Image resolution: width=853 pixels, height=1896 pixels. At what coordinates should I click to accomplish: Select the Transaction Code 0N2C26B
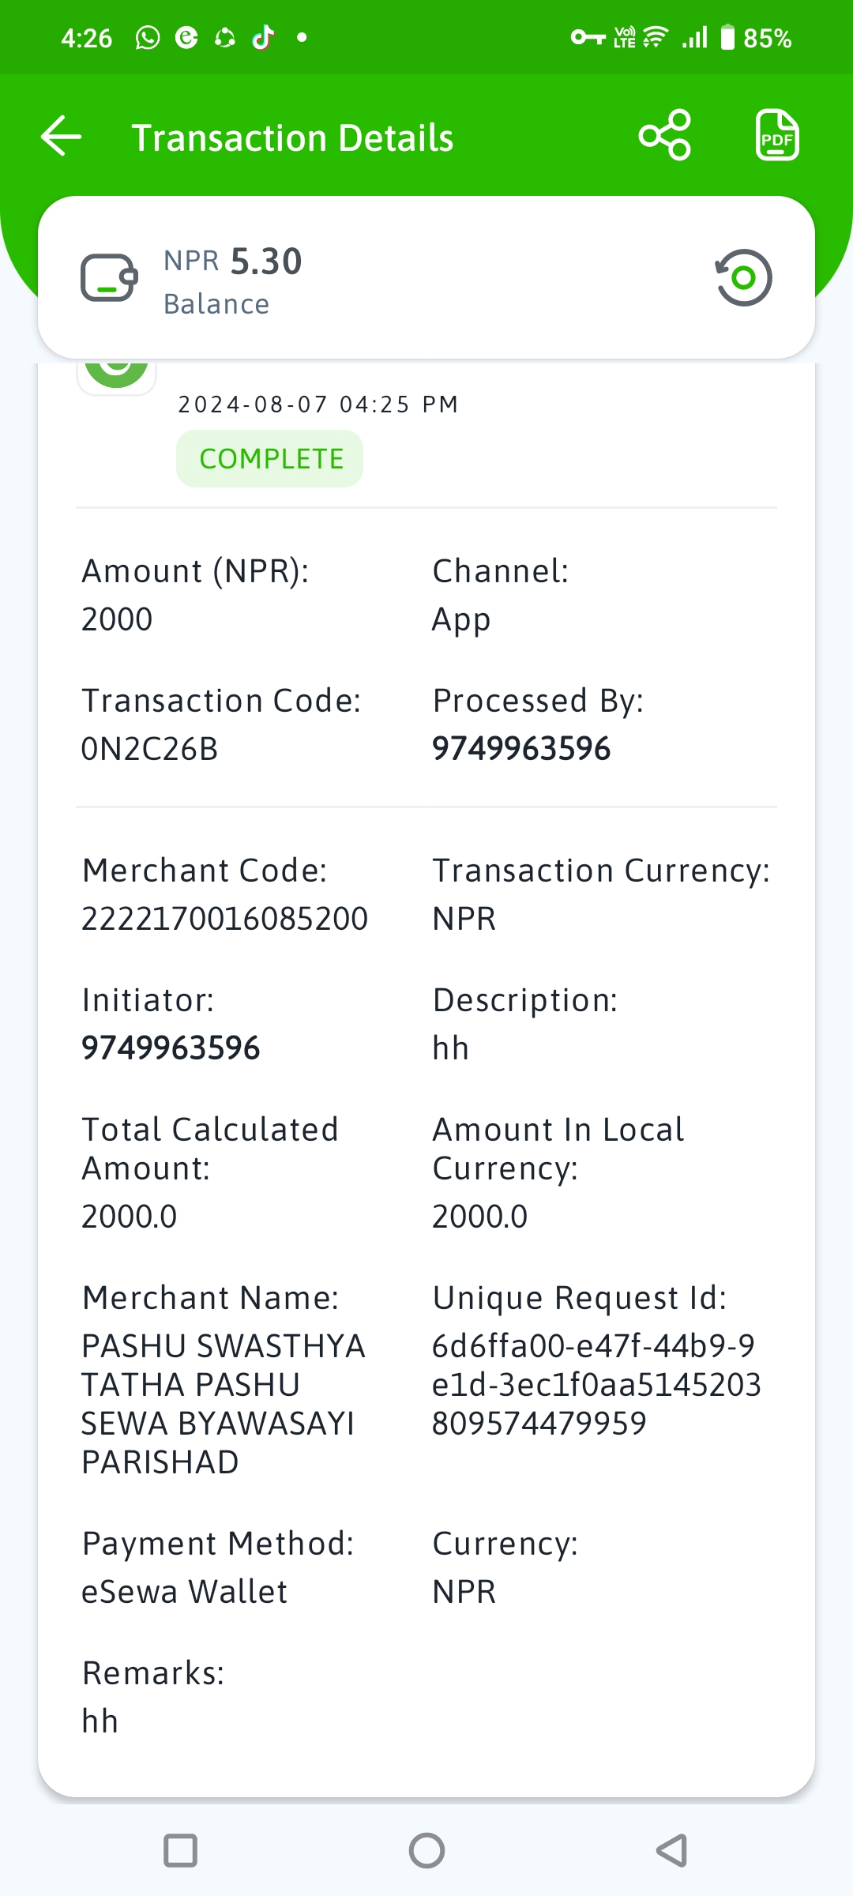pos(150,749)
